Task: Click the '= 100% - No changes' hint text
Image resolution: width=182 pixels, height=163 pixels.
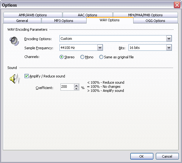Action: pos(104,87)
